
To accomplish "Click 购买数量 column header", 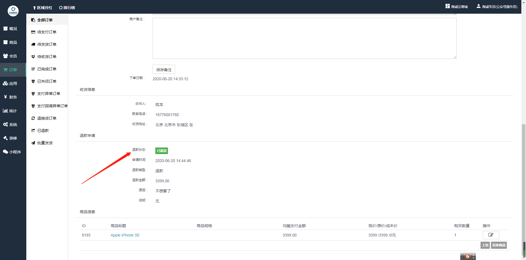I will [x=462, y=226].
